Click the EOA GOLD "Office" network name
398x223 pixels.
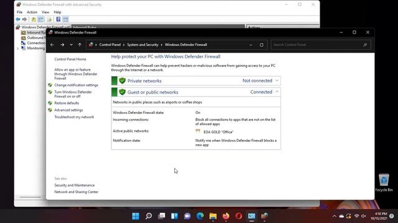point(218,132)
